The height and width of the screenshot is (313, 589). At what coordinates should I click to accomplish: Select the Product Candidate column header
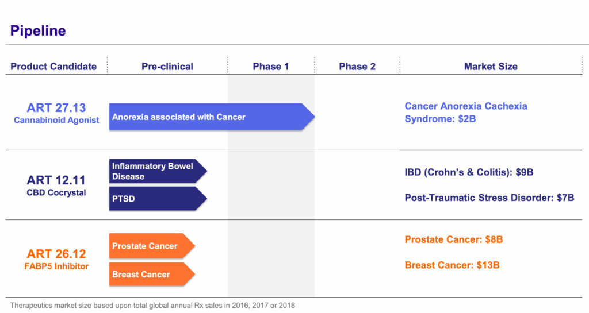[53, 67]
